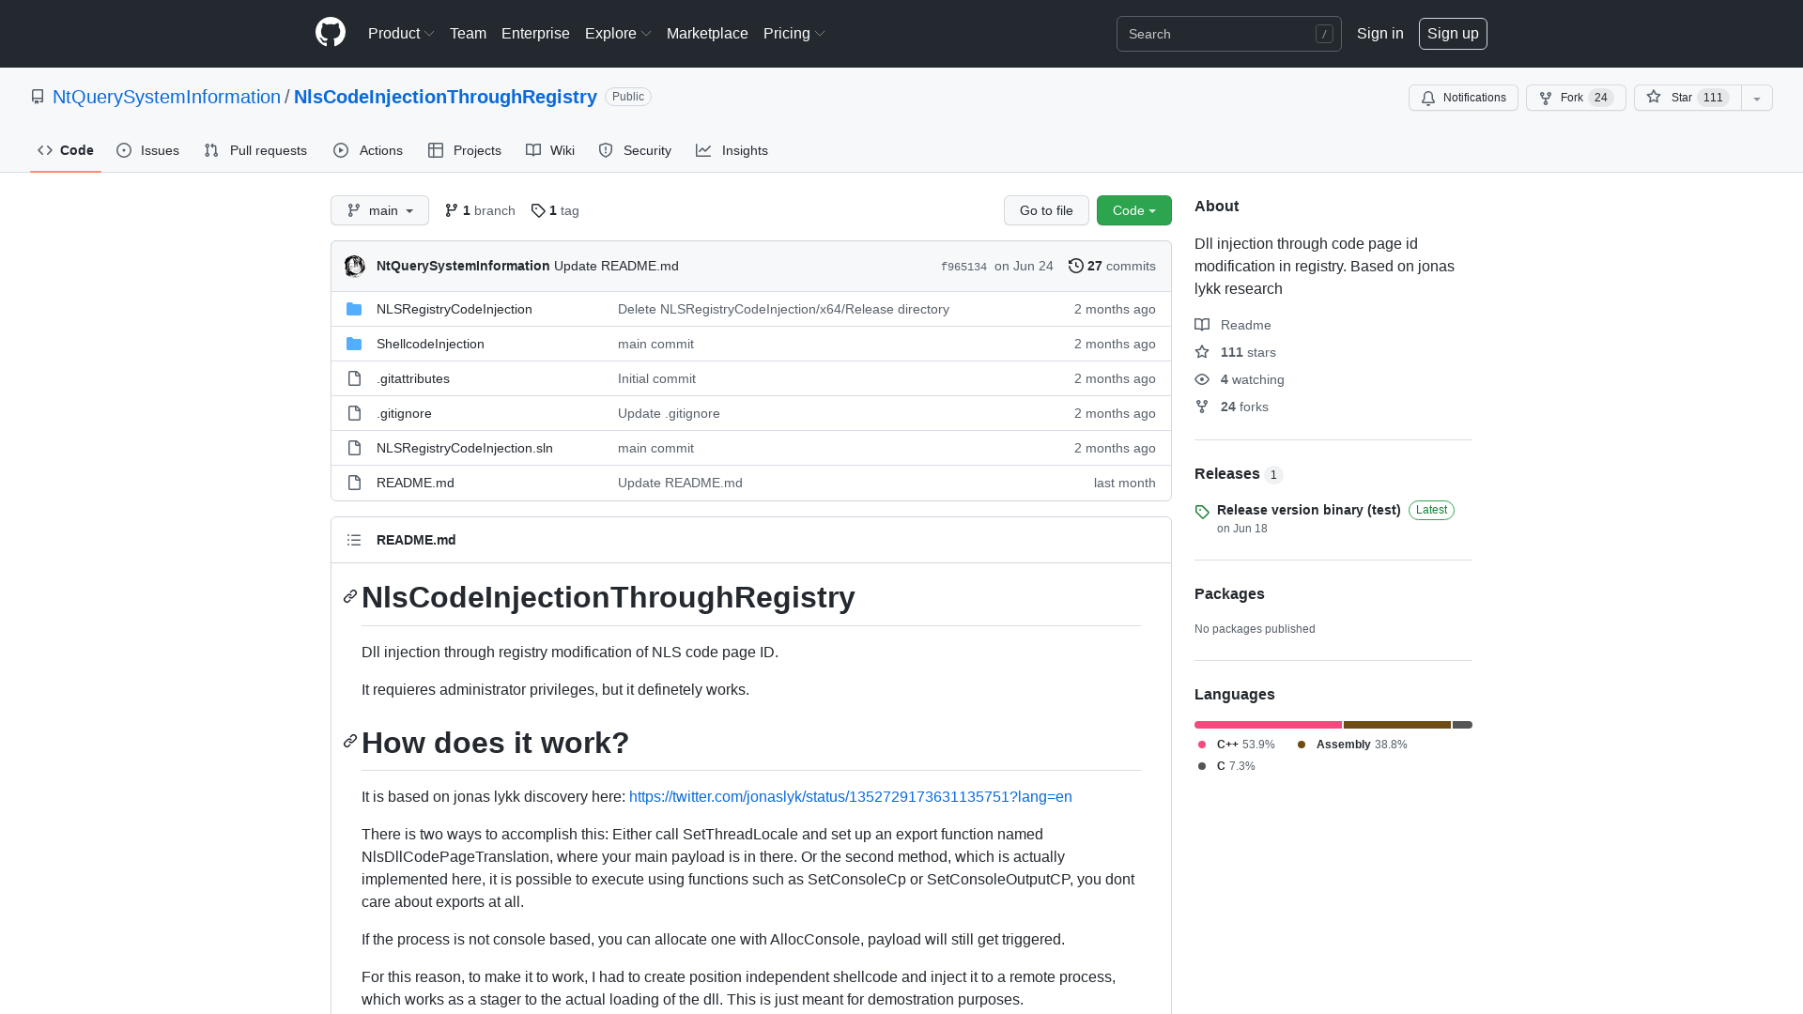This screenshot has width=1803, height=1014.
Task: Open the jonaslyk Twitter status link
Action: 850,796
